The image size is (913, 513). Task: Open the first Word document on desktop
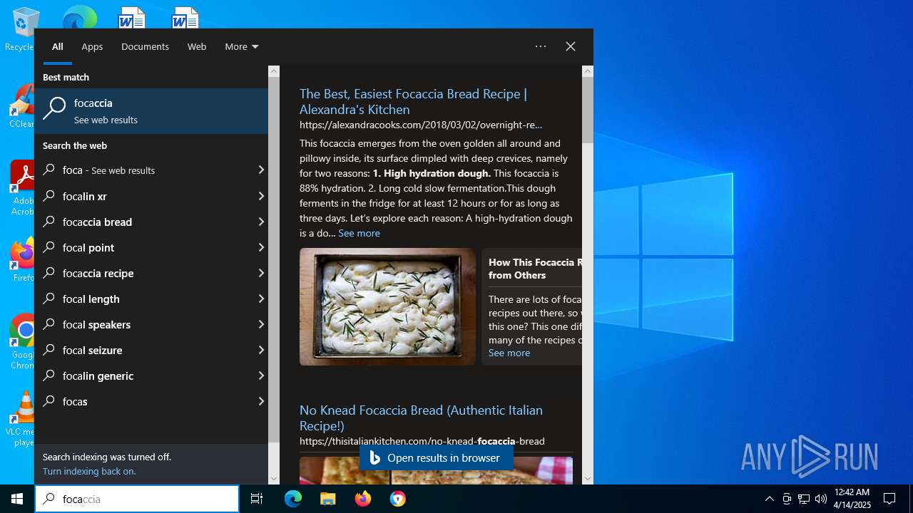131,17
